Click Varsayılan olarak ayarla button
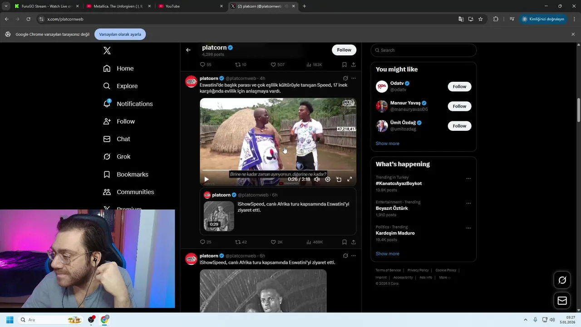The image size is (581, 327). [x=120, y=35]
